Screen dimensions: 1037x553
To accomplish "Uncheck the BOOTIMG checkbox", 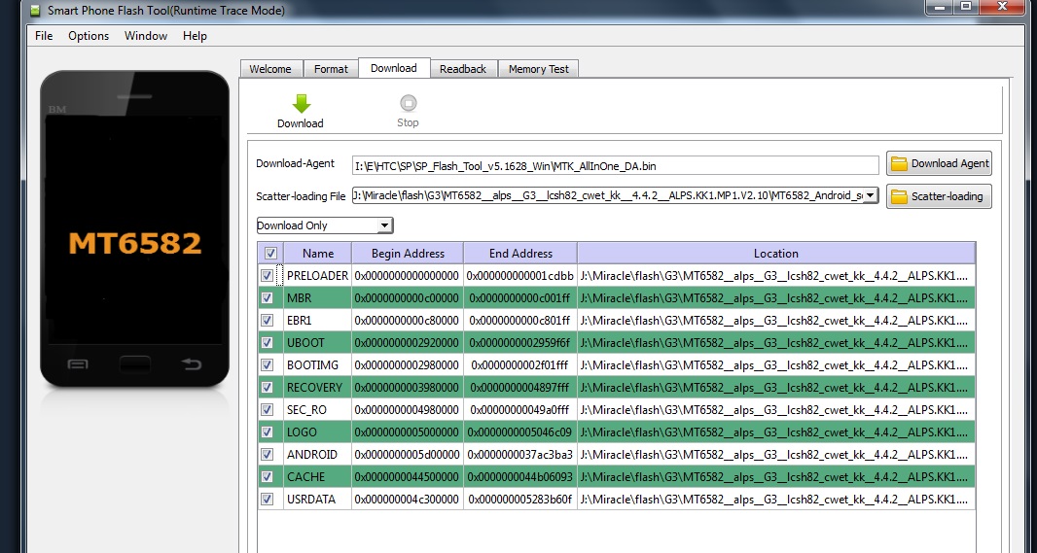I will point(268,364).
